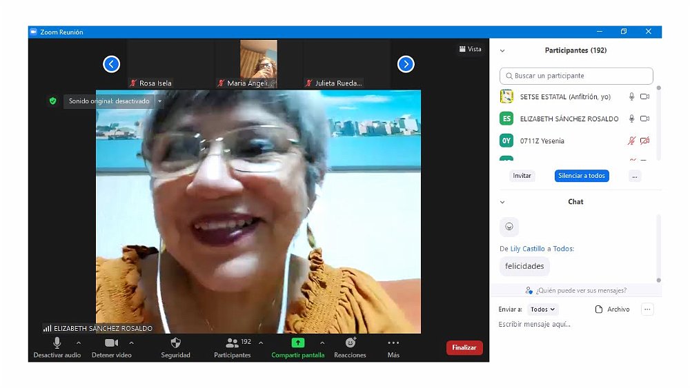Collapse the Chat panel chevron
The image size is (690, 388).
click(502, 202)
